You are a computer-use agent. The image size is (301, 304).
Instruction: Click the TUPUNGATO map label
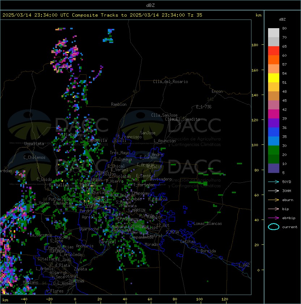(x=59, y=251)
